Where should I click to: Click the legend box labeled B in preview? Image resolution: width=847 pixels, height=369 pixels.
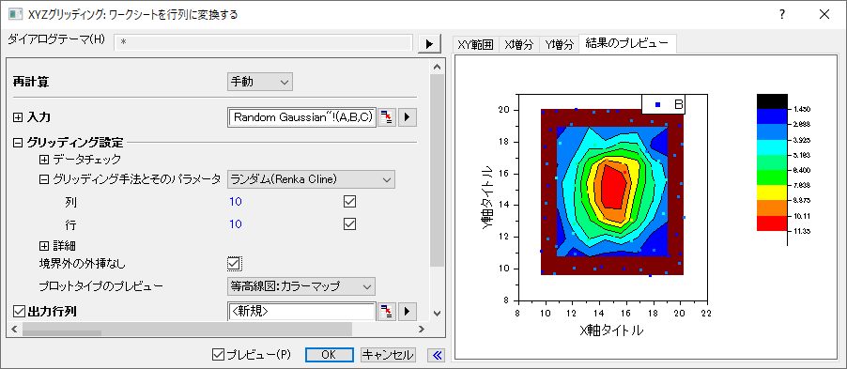tap(663, 104)
